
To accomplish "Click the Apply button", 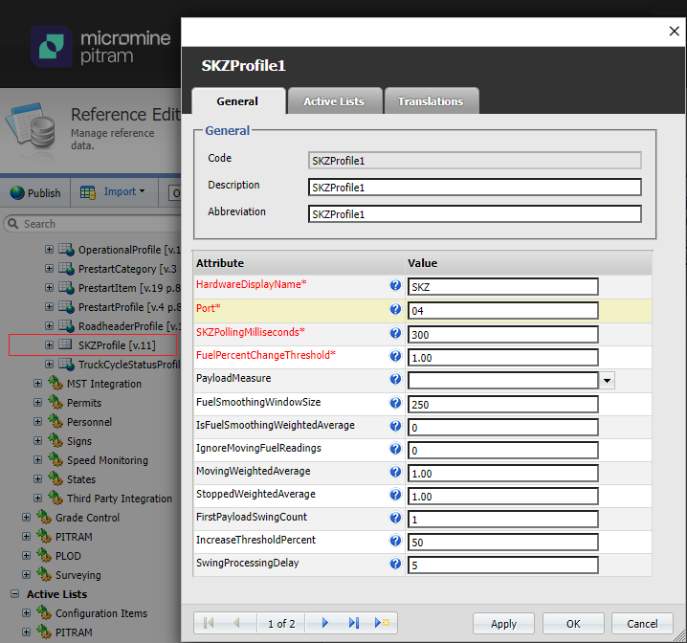I will (503, 623).
